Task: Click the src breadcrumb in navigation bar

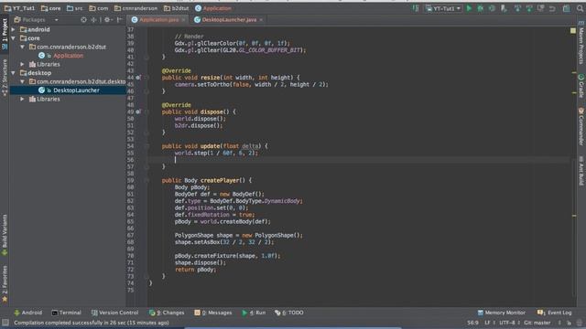Action: click(74, 8)
